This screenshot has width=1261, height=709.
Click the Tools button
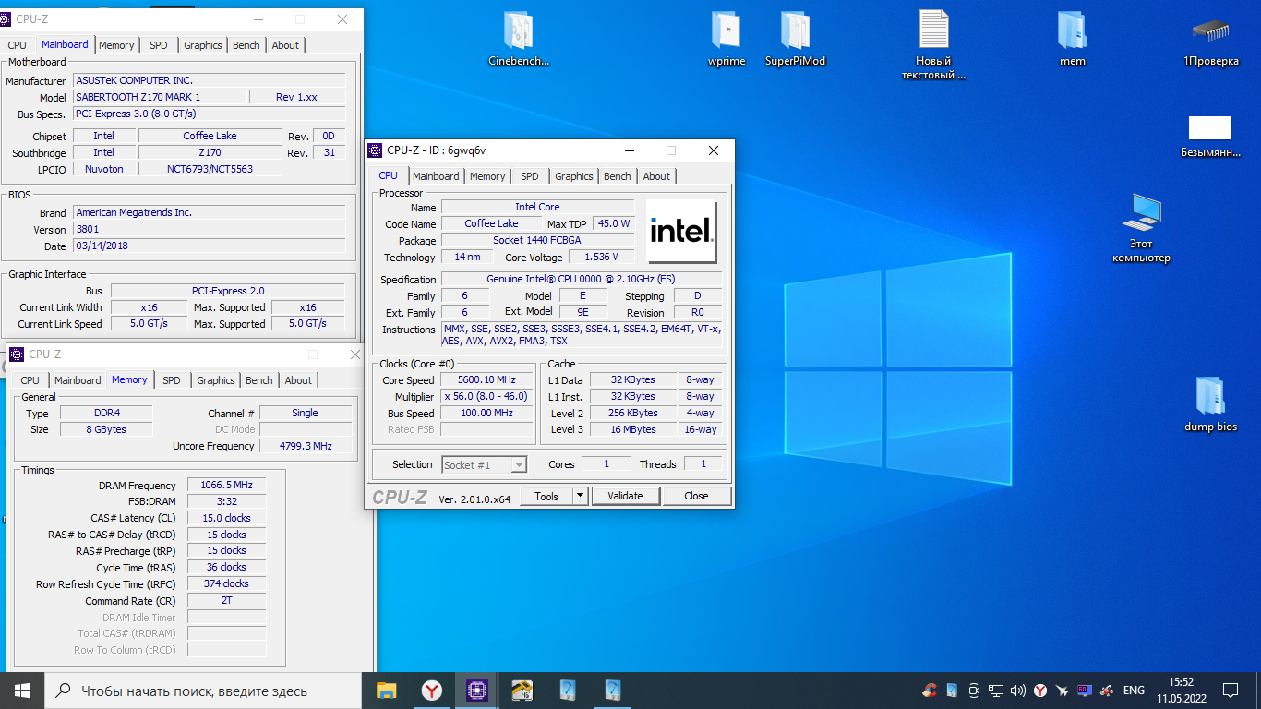pos(546,496)
